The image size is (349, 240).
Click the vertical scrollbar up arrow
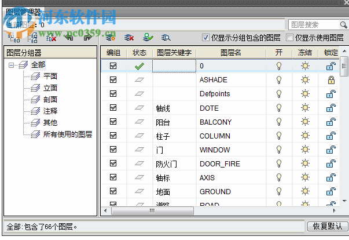[x=344, y=51]
